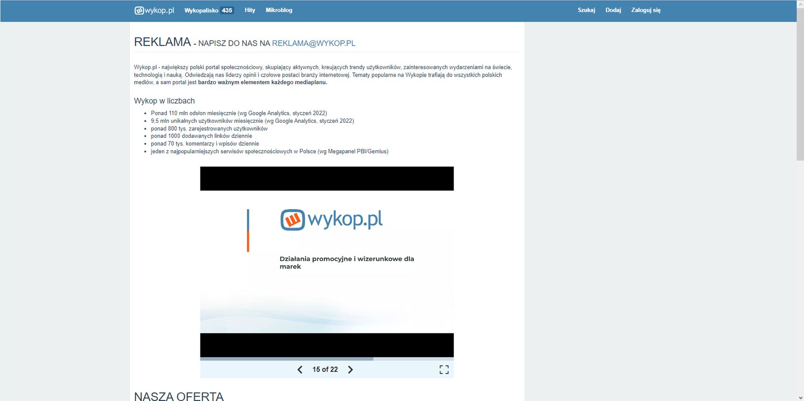Viewport: 804px width, 401px height.
Task: Open Mikroblog section
Action: [x=279, y=10]
